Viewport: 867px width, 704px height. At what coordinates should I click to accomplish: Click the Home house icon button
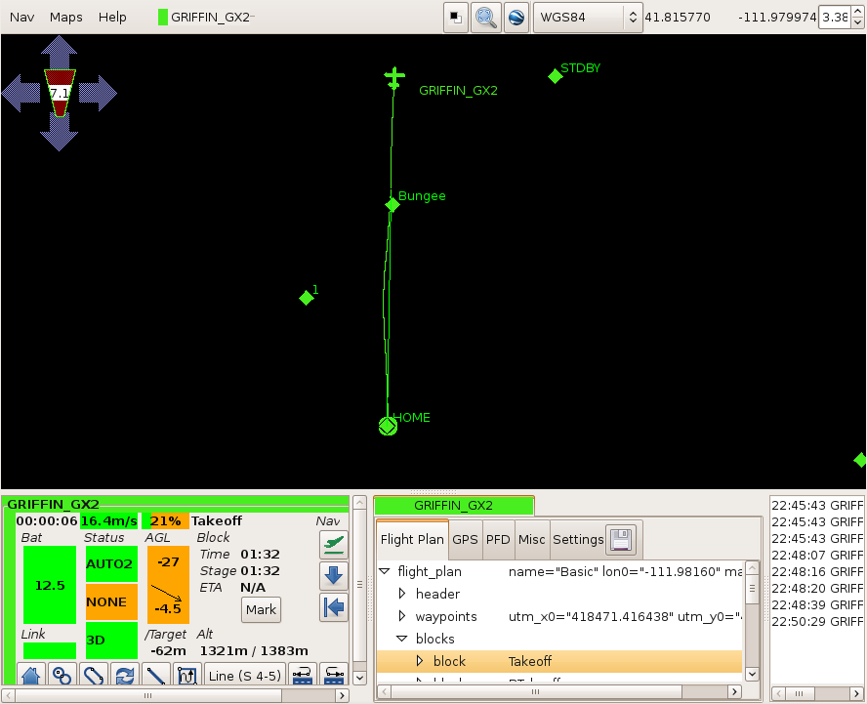pyautogui.click(x=30, y=674)
